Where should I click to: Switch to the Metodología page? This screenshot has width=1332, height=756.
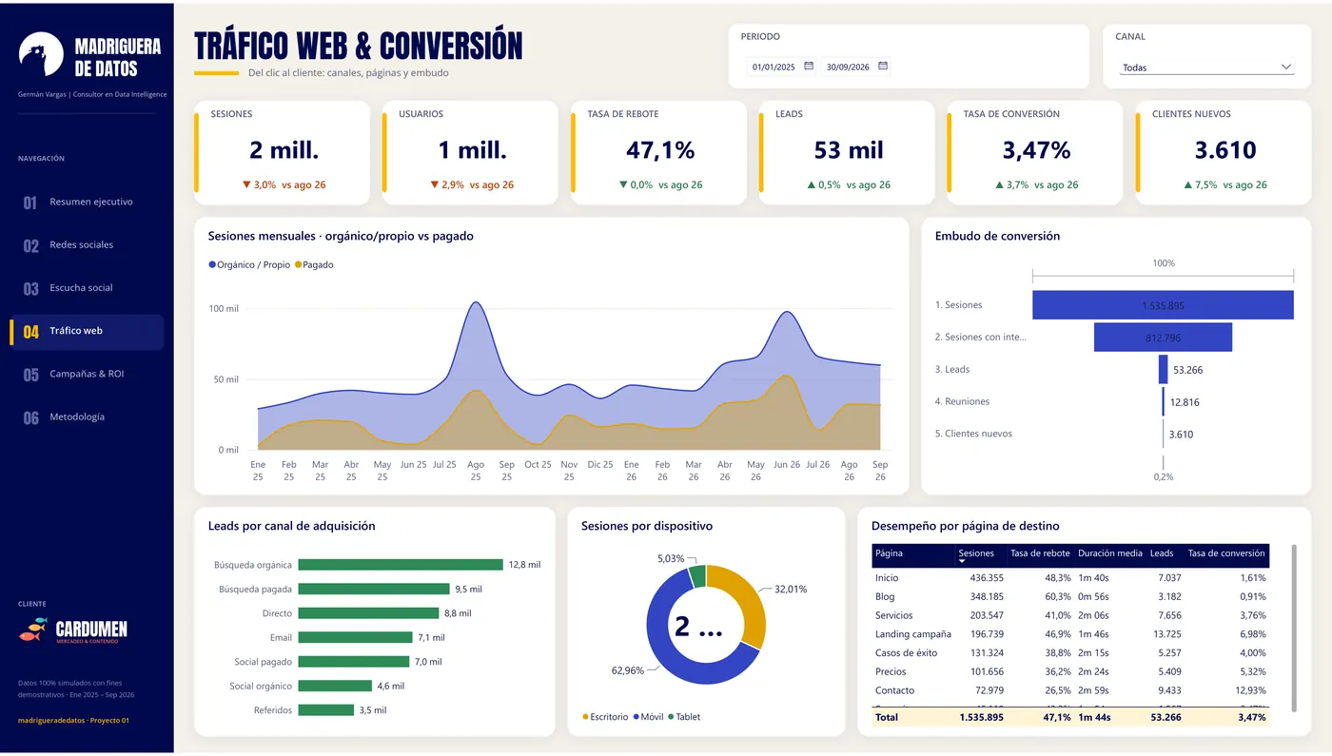click(x=87, y=417)
